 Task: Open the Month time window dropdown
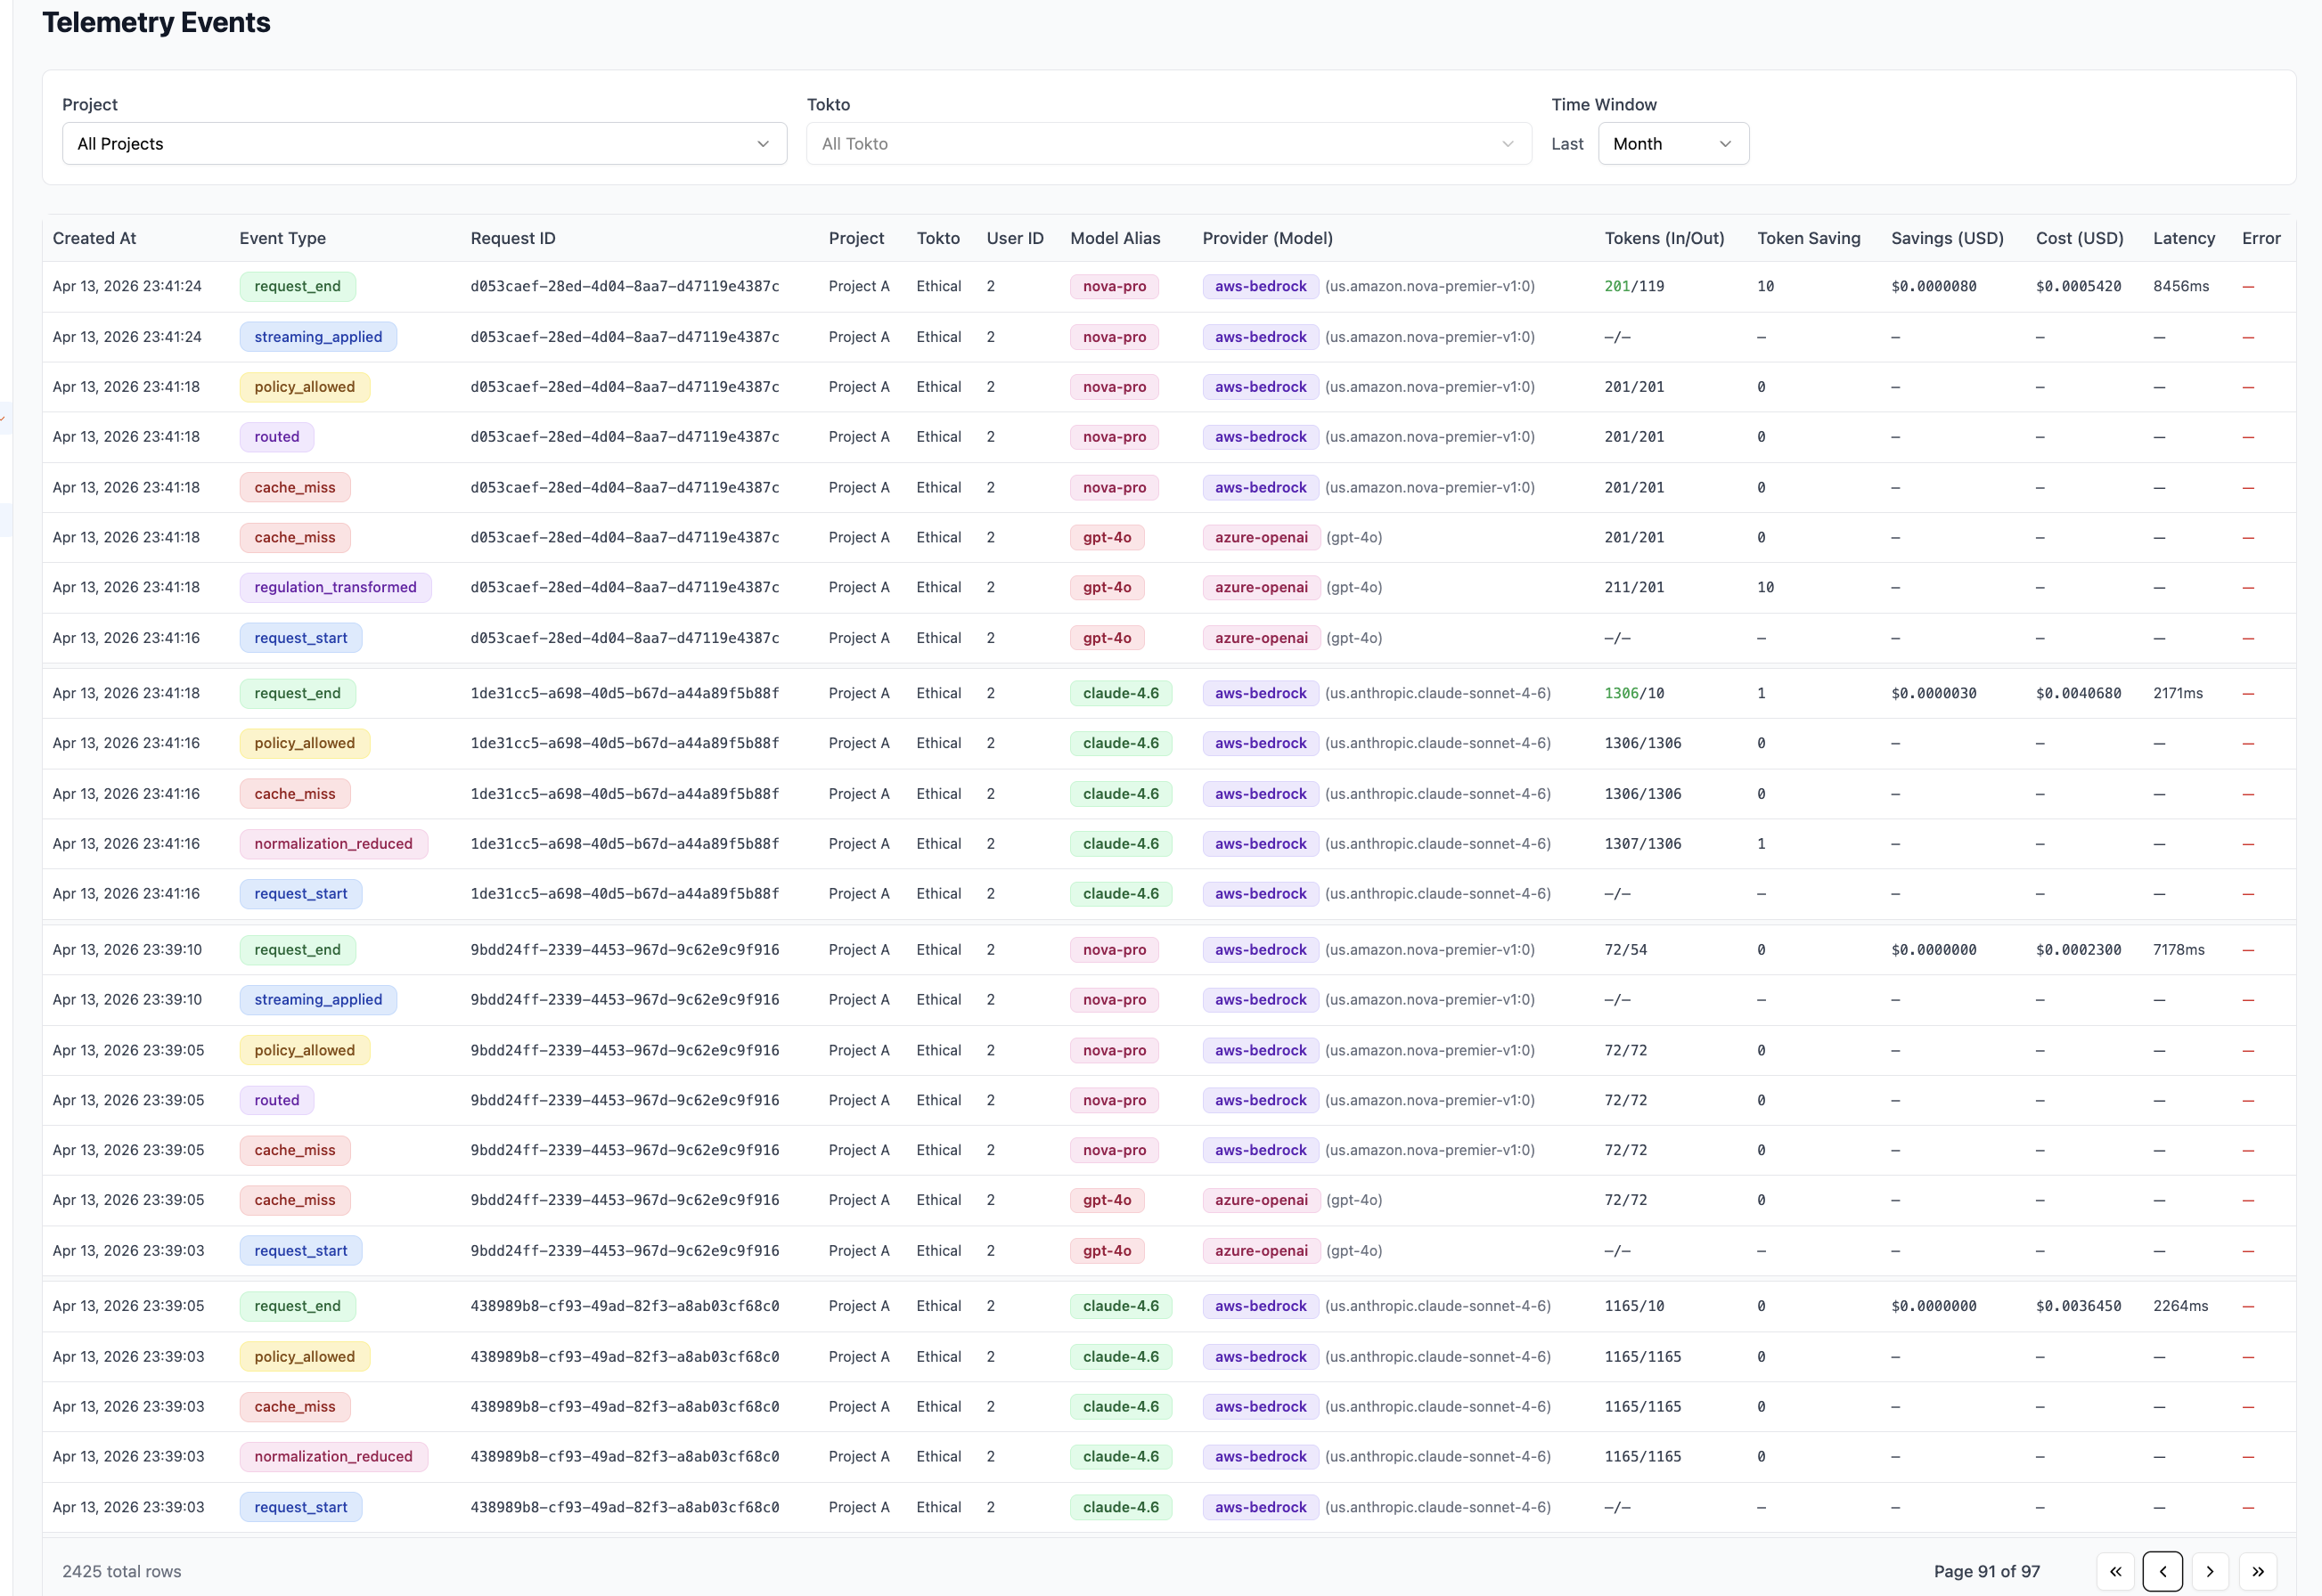(1672, 144)
